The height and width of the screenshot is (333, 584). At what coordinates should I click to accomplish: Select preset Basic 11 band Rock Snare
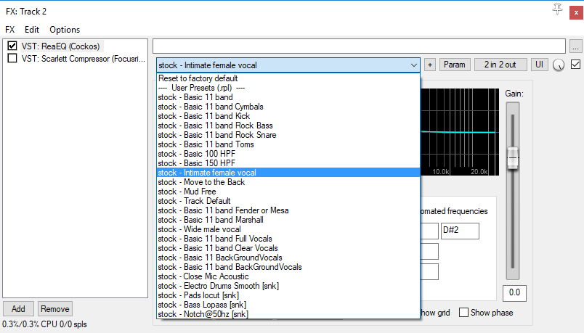coord(288,135)
